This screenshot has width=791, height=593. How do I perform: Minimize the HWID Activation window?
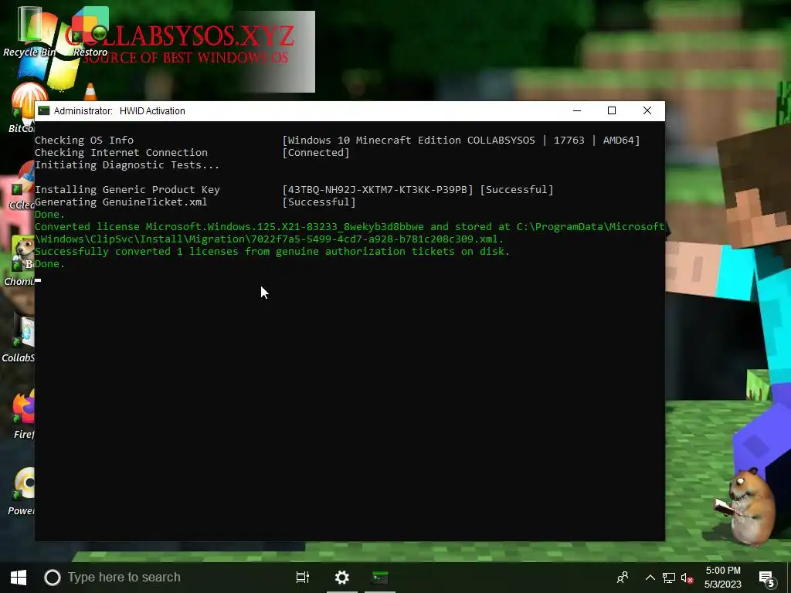click(x=577, y=111)
